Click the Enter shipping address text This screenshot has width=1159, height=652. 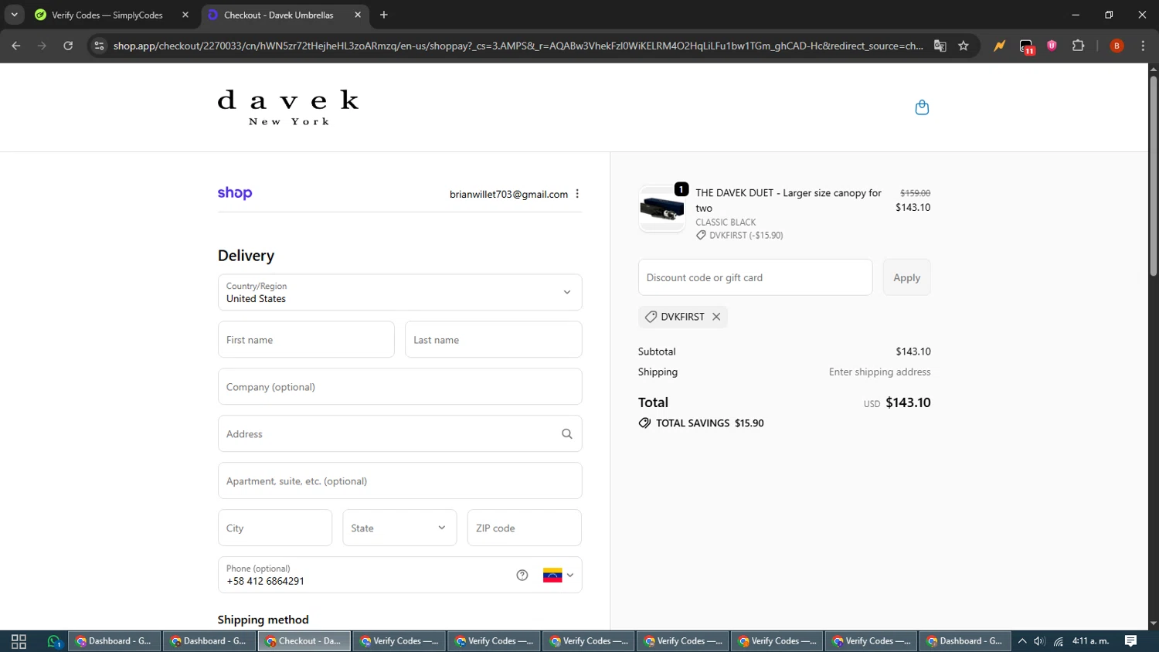click(x=879, y=372)
